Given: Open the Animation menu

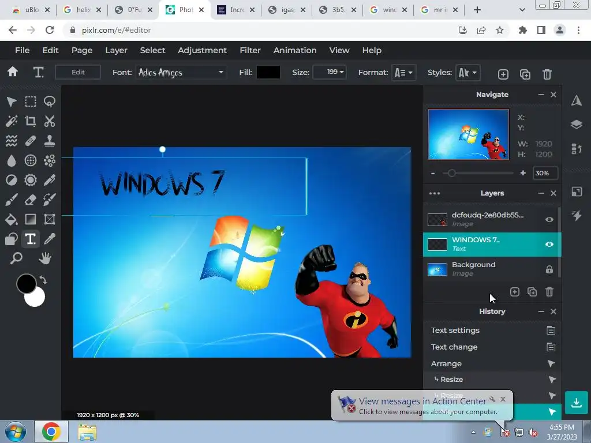Looking at the screenshot, I should click(295, 50).
